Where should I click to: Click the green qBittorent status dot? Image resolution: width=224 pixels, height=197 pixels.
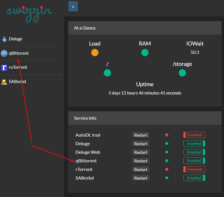(x=167, y=161)
